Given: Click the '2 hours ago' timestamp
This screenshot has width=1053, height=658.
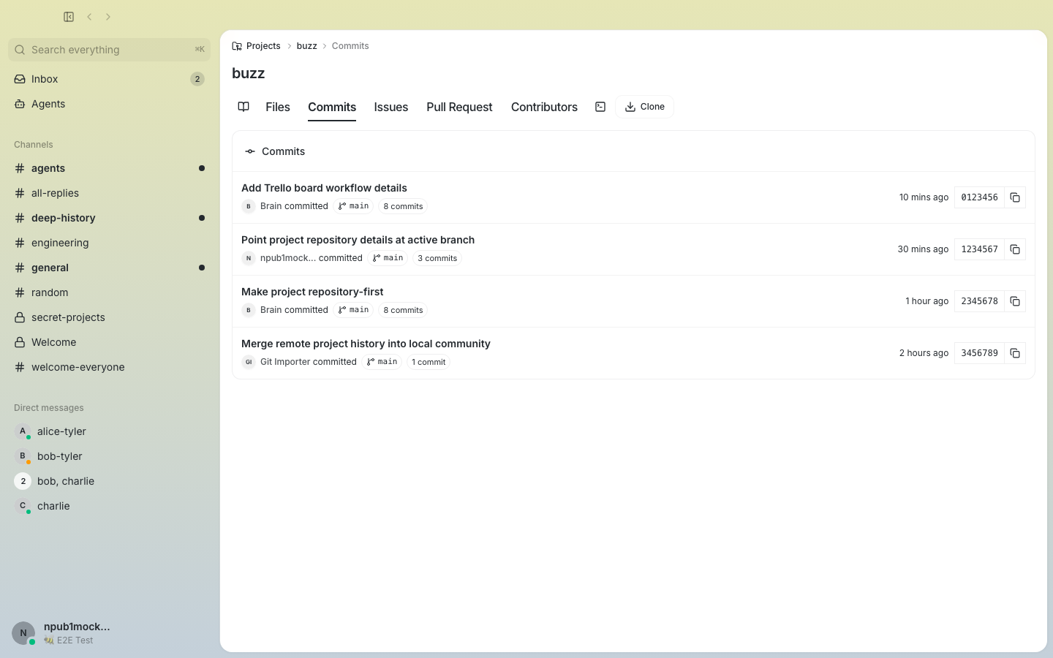Looking at the screenshot, I should [x=924, y=353].
